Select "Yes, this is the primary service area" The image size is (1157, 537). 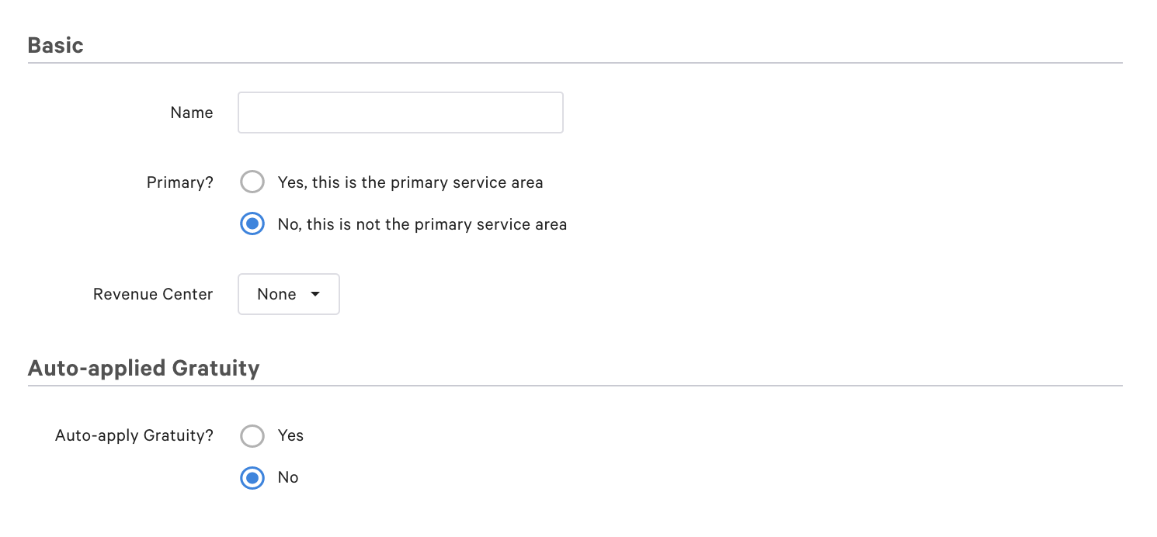252,182
